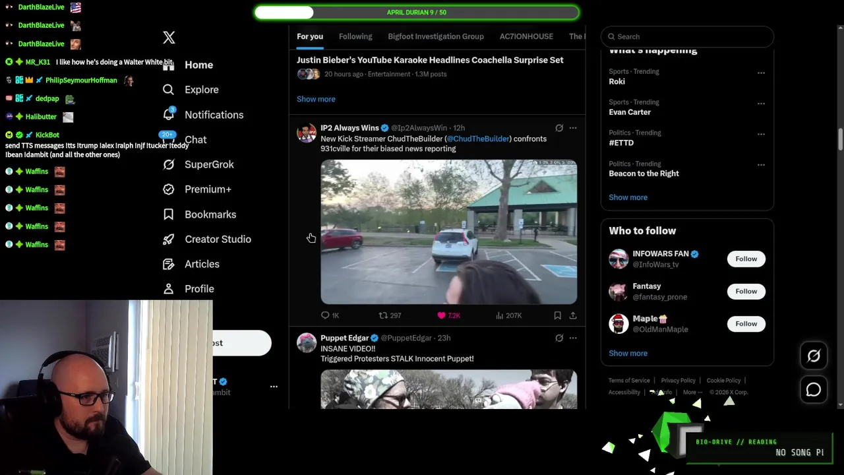The image size is (844, 475).
Task: Open the SuperGrok sidebar icon
Action: (169, 164)
